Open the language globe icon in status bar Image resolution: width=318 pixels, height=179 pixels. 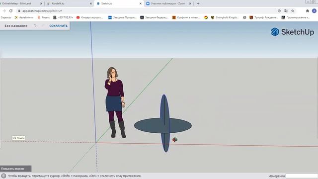[x=3, y=176]
